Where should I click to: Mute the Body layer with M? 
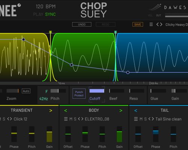coord(71,119)
